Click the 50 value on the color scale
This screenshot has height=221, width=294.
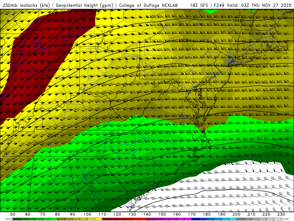tap(13, 214)
